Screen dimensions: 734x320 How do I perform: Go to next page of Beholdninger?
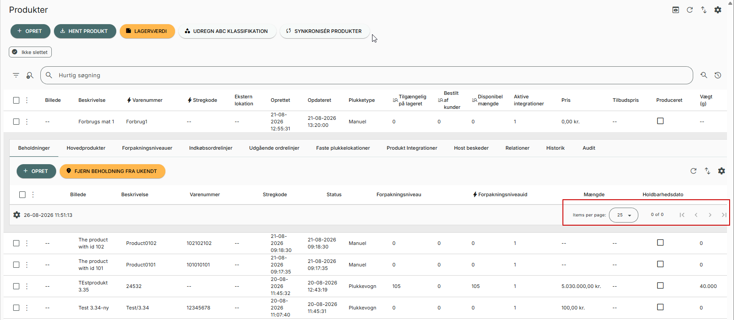pyautogui.click(x=710, y=215)
